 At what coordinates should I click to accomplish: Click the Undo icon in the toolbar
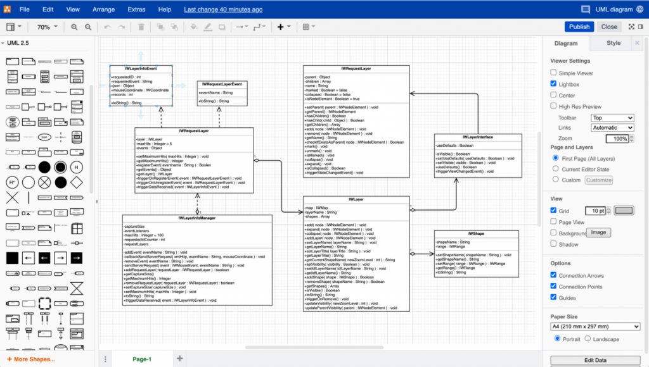[109, 27]
